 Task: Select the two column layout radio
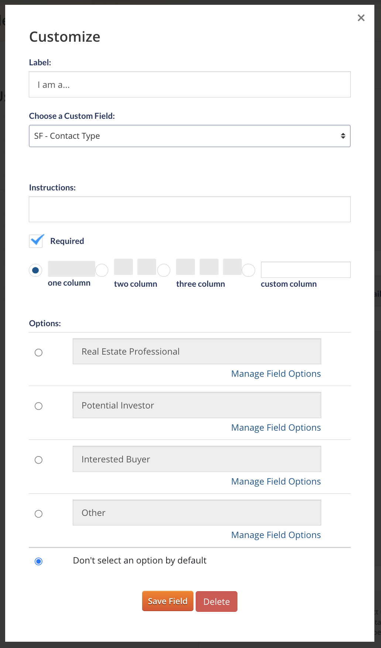click(x=102, y=270)
